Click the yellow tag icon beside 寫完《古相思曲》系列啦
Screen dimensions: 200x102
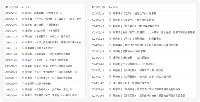coord(110,45)
